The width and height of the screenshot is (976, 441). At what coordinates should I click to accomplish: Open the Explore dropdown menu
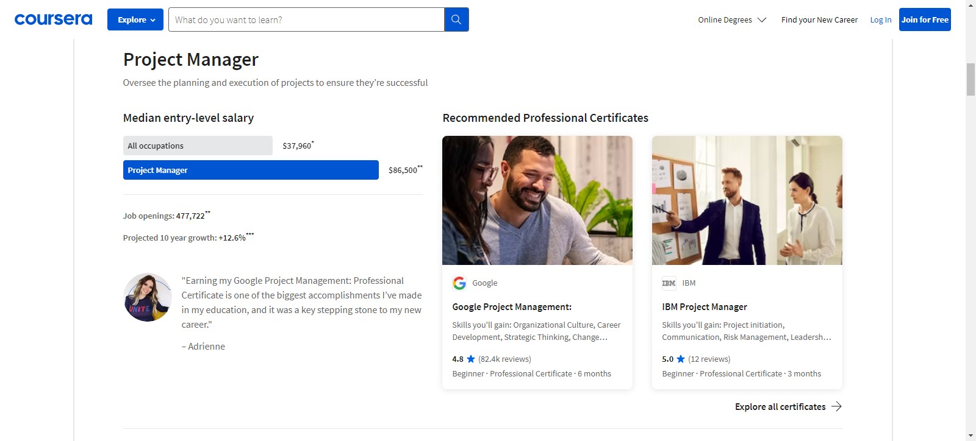tap(135, 19)
